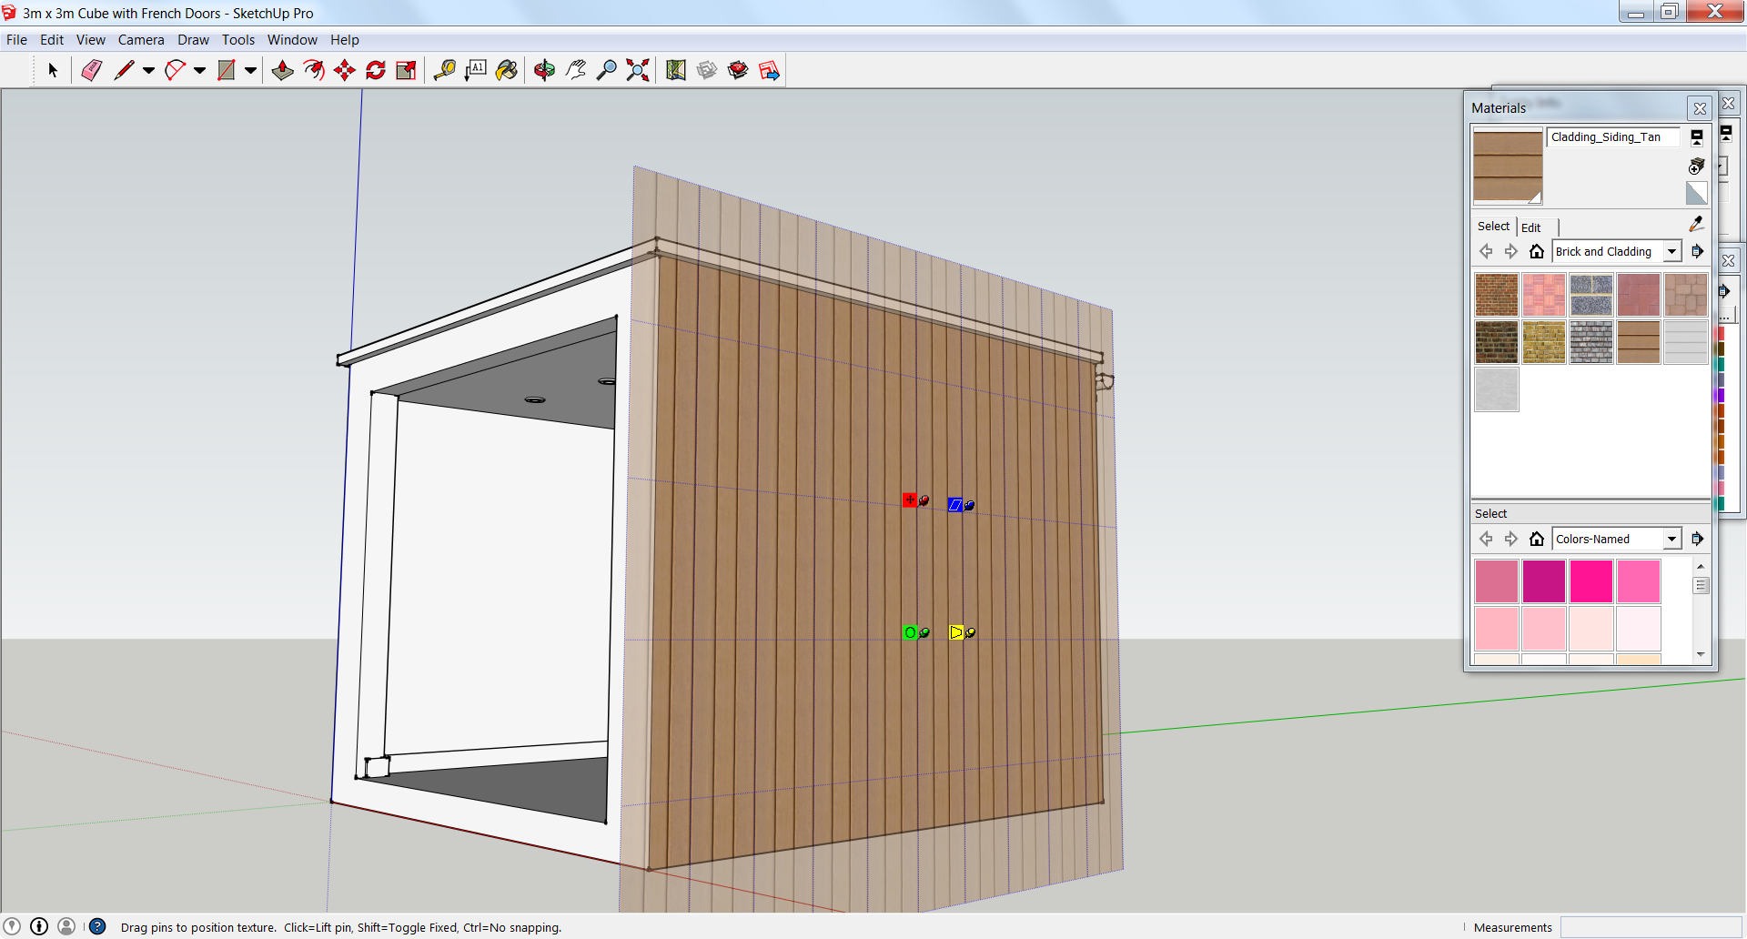Pick the Sample Paint eyedropper

coord(1697,224)
